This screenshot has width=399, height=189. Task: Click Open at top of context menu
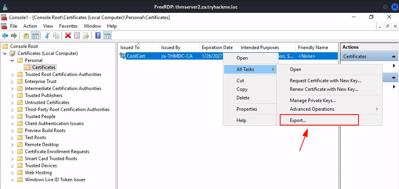point(250,58)
